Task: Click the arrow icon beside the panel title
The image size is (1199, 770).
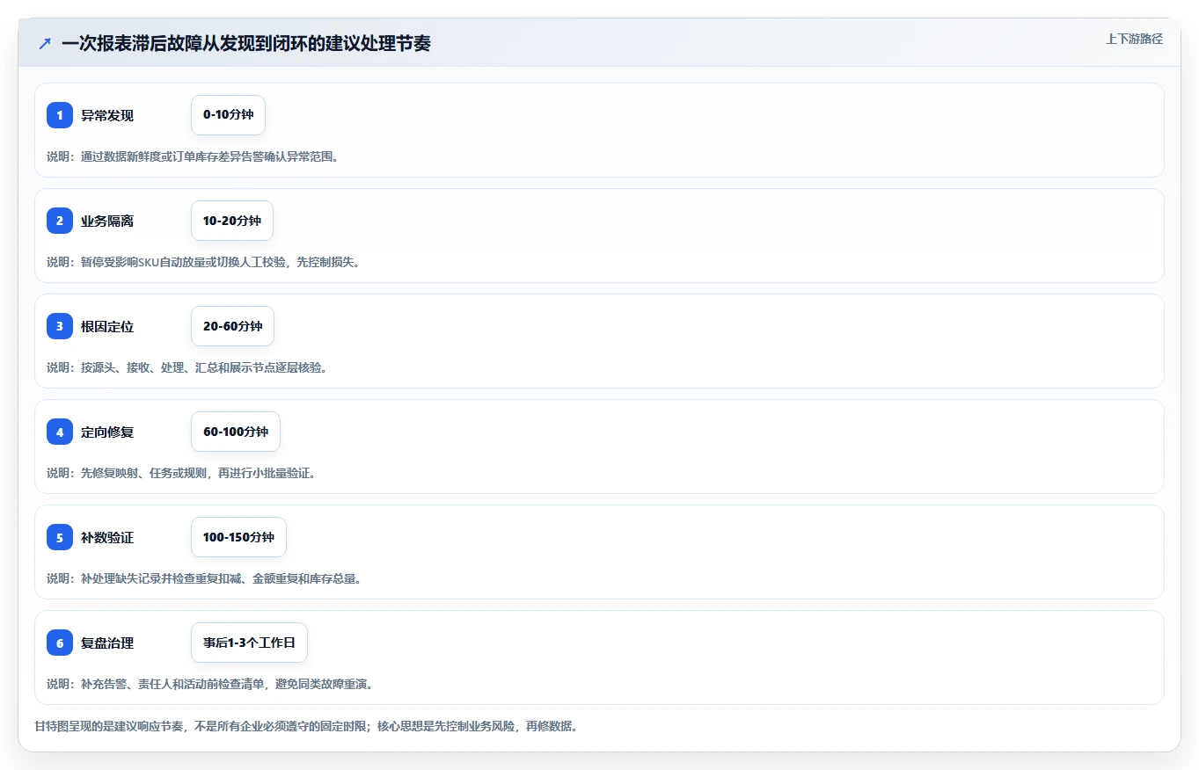Action: tap(45, 43)
